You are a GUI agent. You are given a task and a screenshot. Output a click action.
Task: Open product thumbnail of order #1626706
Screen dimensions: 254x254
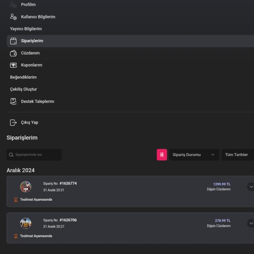pyautogui.click(x=26, y=223)
